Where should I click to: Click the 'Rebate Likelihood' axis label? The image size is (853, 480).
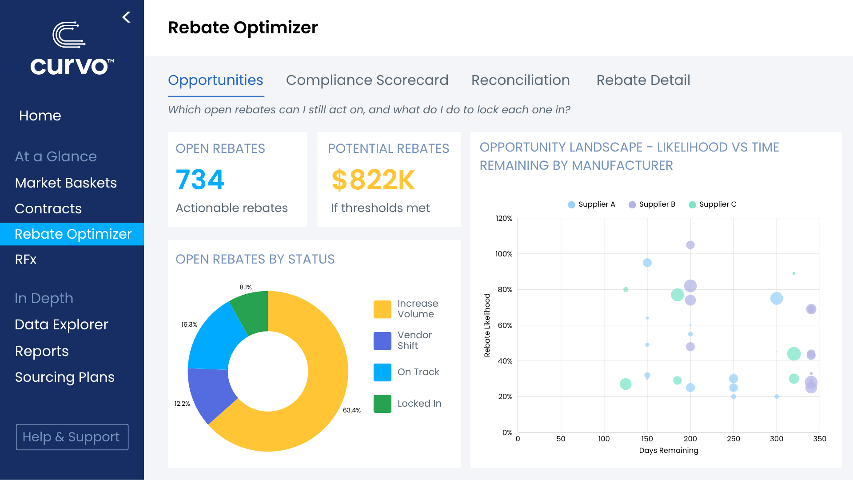pyautogui.click(x=487, y=325)
